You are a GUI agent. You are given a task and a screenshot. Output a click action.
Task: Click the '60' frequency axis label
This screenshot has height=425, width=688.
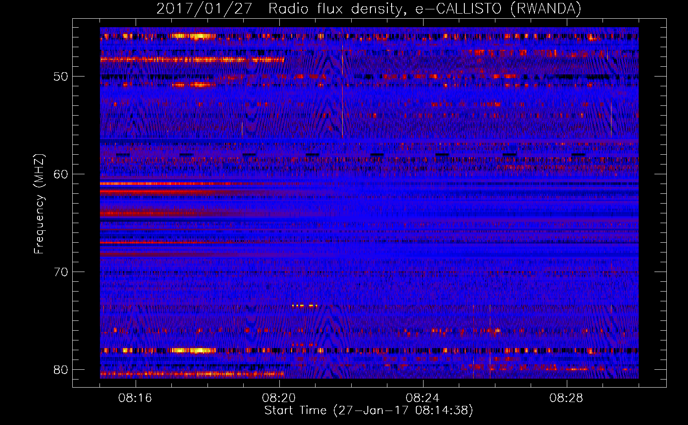61,174
